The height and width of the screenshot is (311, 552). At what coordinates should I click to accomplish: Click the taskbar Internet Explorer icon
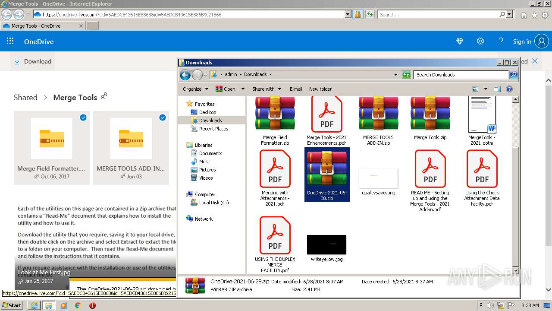pyautogui.click(x=34, y=305)
